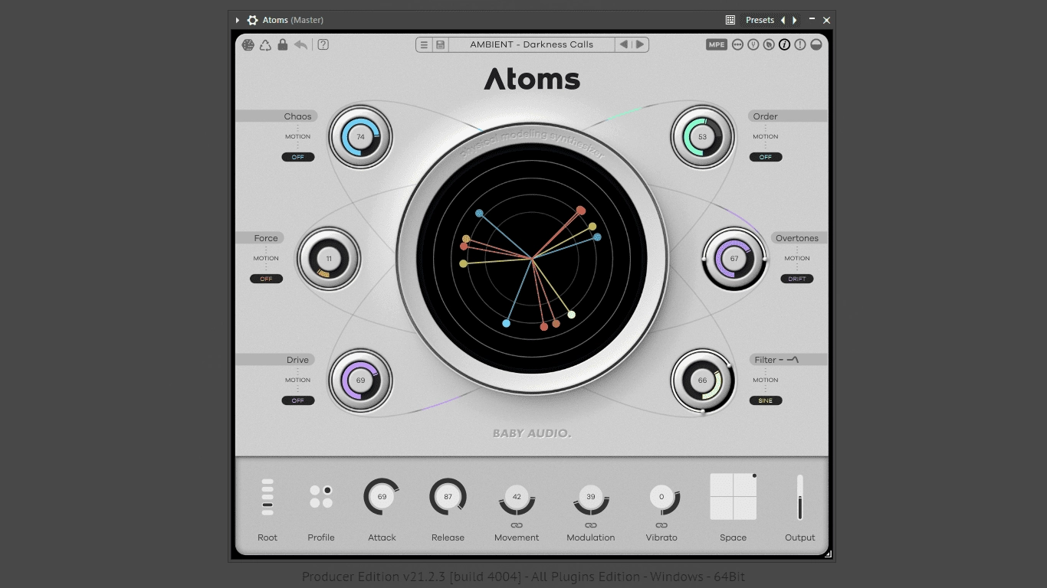Image resolution: width=1047 pixels, height=588 pixels.
Task: Click the Force knob showing 11
Action: [329, 259]
